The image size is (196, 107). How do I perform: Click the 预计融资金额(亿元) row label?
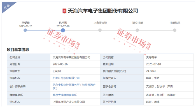point(114,71)
